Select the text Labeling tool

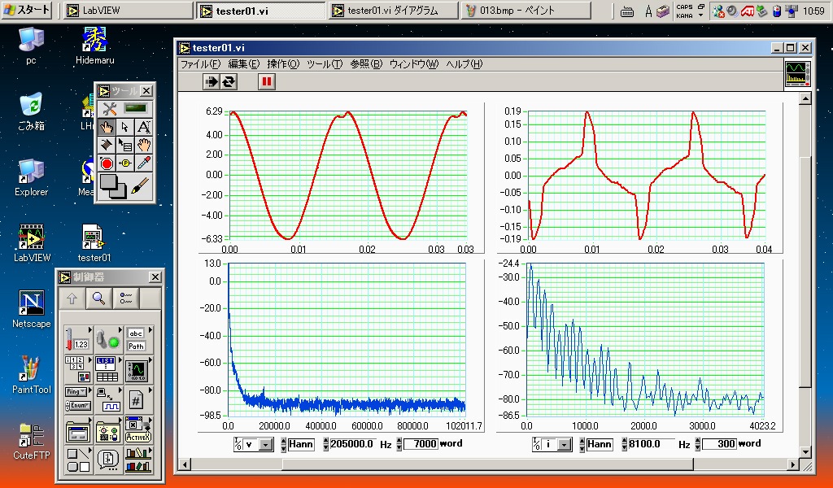(143, 127)
